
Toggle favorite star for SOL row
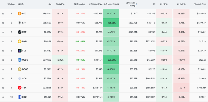click(3, 51)
